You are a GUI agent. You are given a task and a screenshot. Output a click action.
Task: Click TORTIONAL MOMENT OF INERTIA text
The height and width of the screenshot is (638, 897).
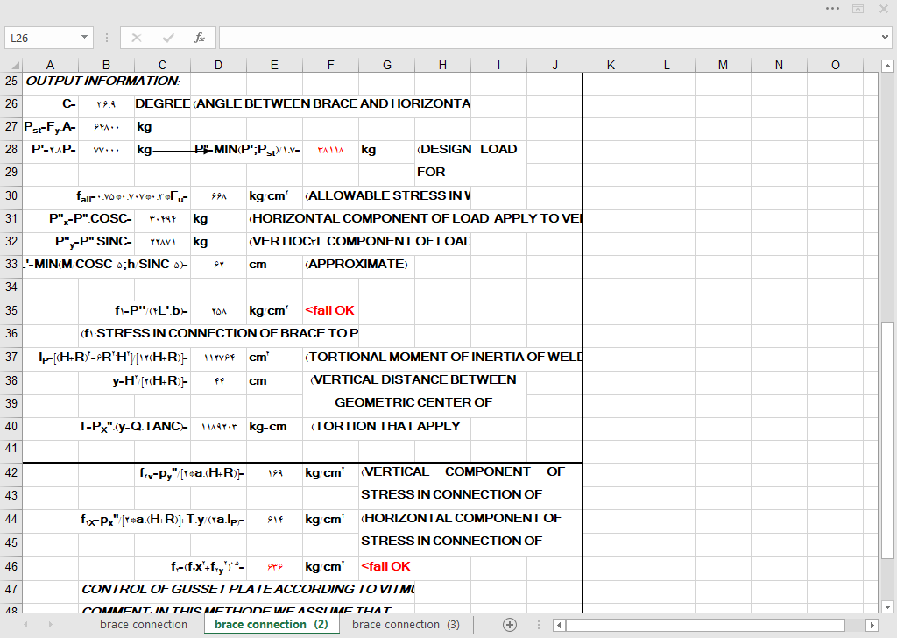click(444, 357)
